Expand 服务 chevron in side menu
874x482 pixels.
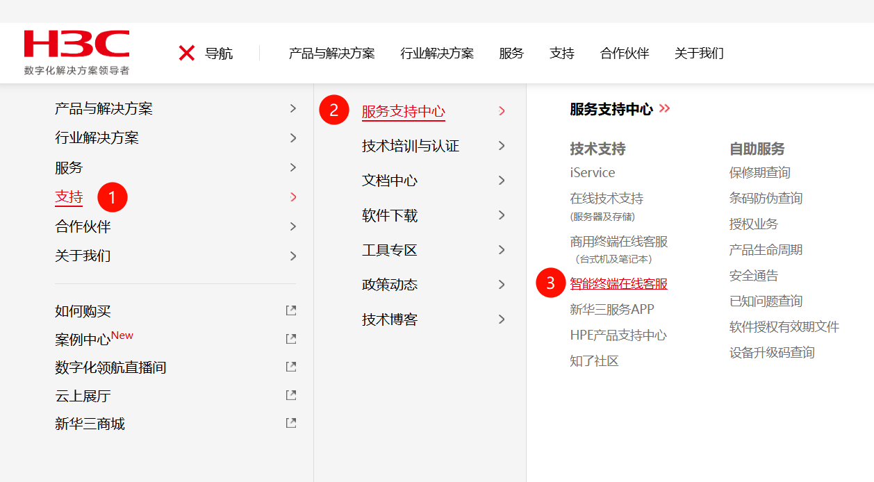tap(293, 167)
